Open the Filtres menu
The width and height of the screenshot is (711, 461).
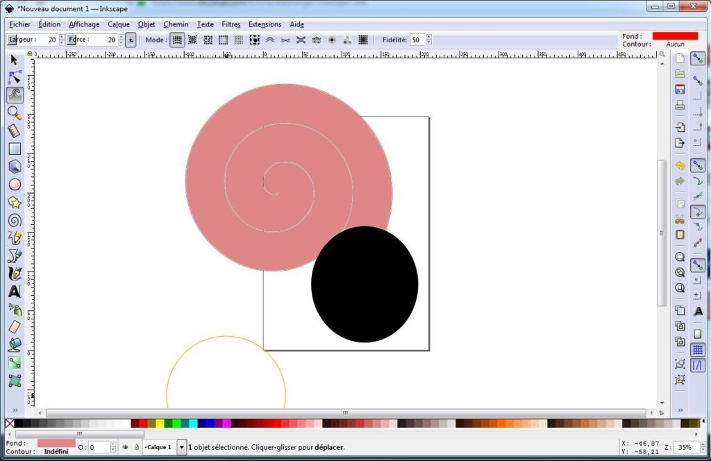pos(231,24)
